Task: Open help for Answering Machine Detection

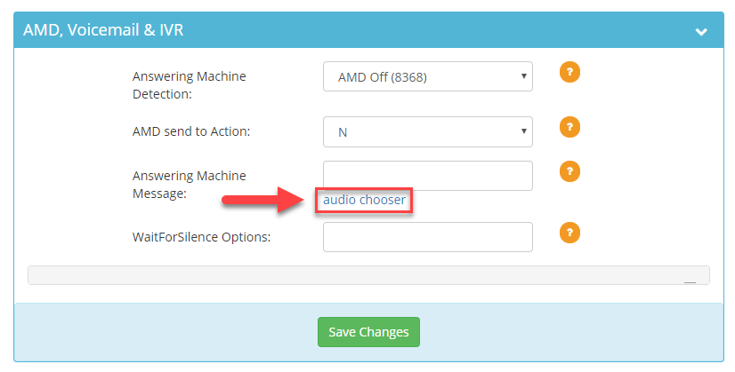Action: pos(569,72)
